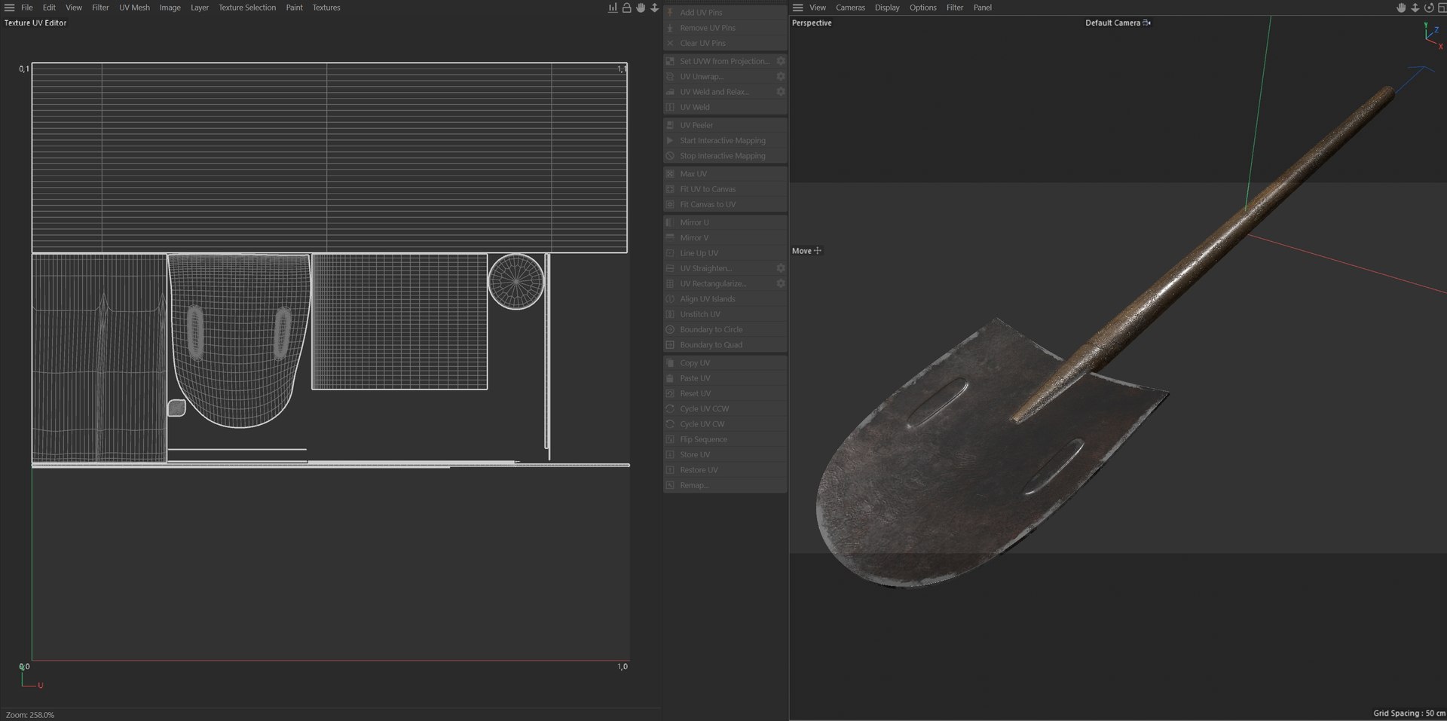Click Clear UV Pins command
The height and width of the screenshot is (721, 1447).
pyautogui.click(x=725, y=43)
